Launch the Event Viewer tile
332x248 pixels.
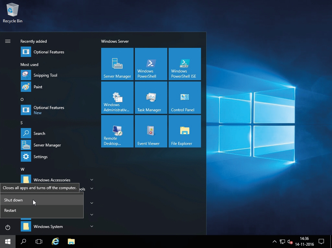(x=151, y=131)
